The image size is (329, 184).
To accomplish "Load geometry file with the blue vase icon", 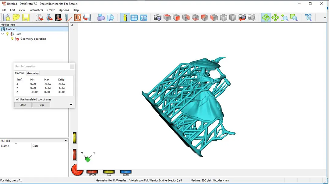I will click(49, 18).
